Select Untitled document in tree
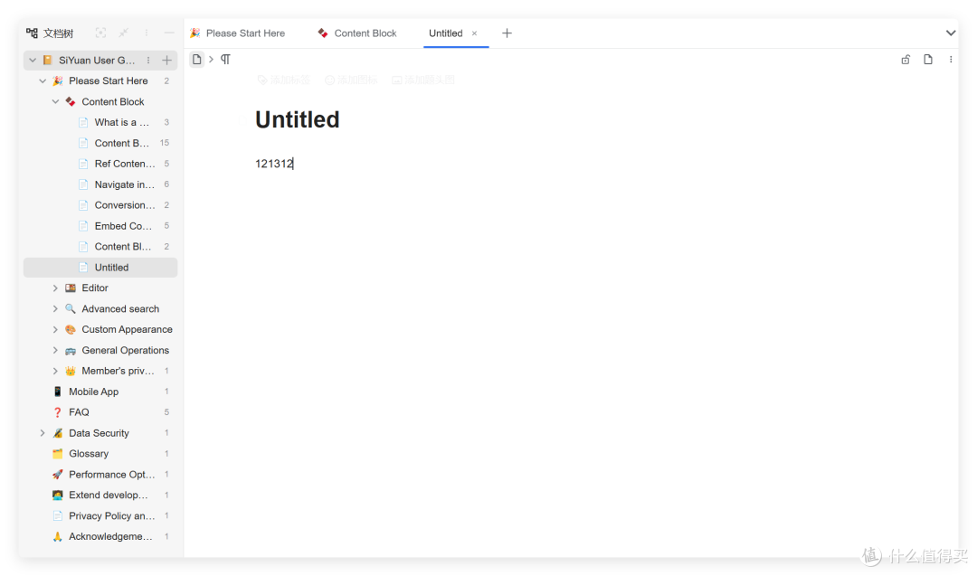The width and height of the screenshot is (977, 576). tap(100, 268)
